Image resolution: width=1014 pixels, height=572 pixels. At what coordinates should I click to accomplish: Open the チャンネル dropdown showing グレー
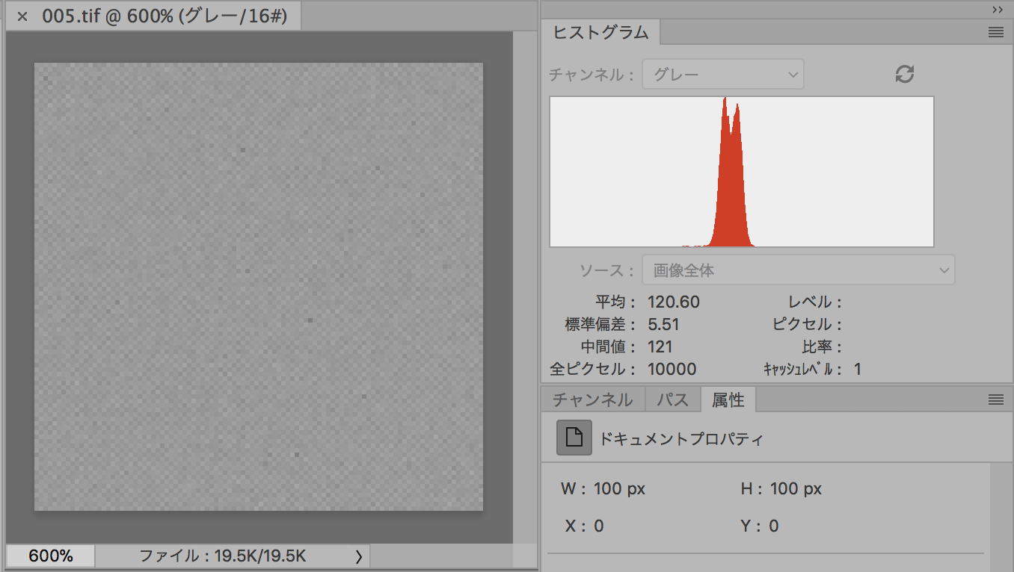722,75
